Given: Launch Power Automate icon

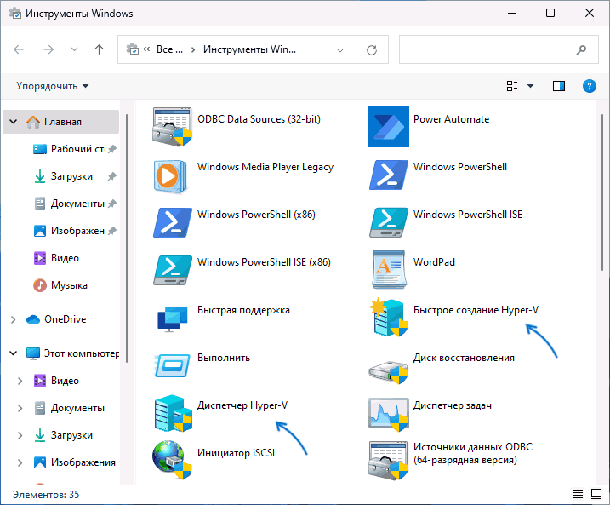Looking at the screenshot, I should [389, 127].
